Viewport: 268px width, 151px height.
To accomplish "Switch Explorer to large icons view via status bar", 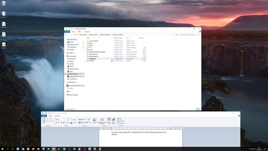I will coord(199,109).
